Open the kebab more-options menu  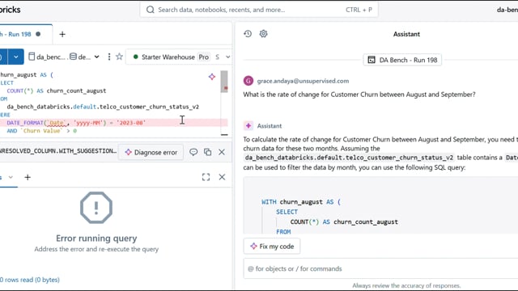[x=109, y=57]
